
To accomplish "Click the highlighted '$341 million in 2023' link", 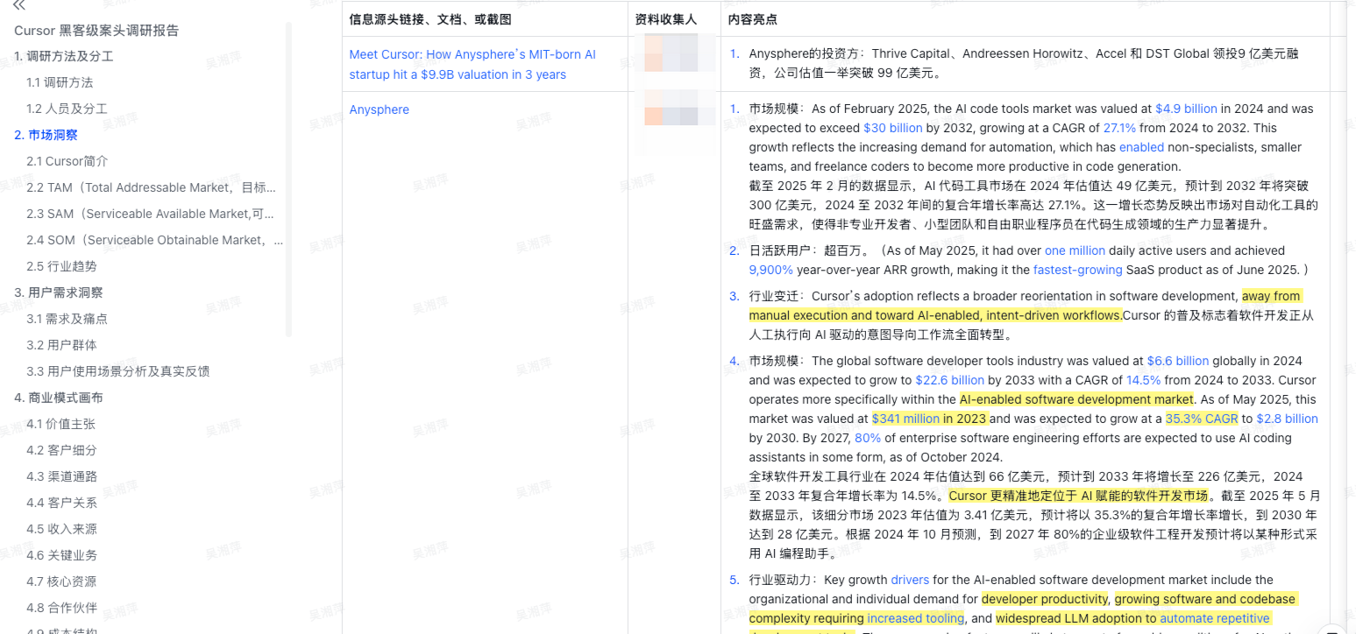I will click(929, 419).
